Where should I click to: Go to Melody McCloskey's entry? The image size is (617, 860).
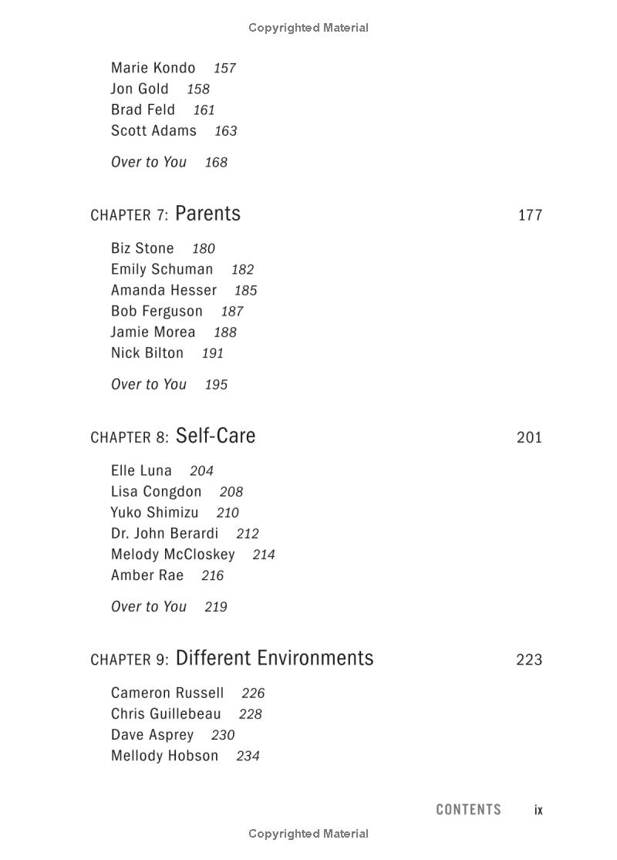[173, 554]
